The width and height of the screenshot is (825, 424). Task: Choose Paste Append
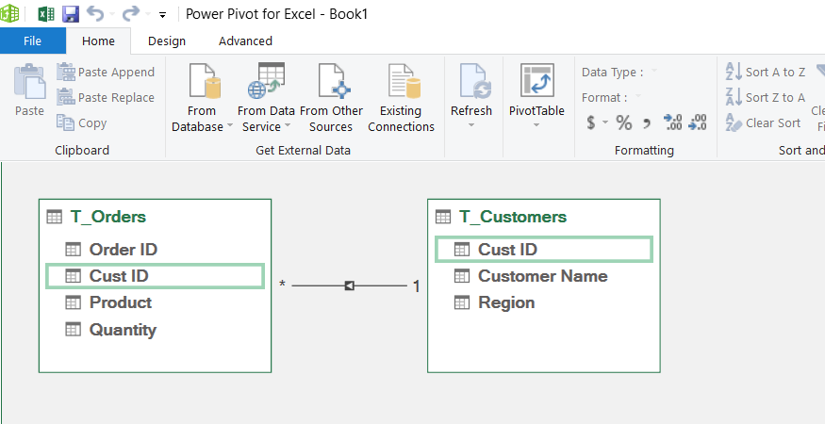point(106,72)
